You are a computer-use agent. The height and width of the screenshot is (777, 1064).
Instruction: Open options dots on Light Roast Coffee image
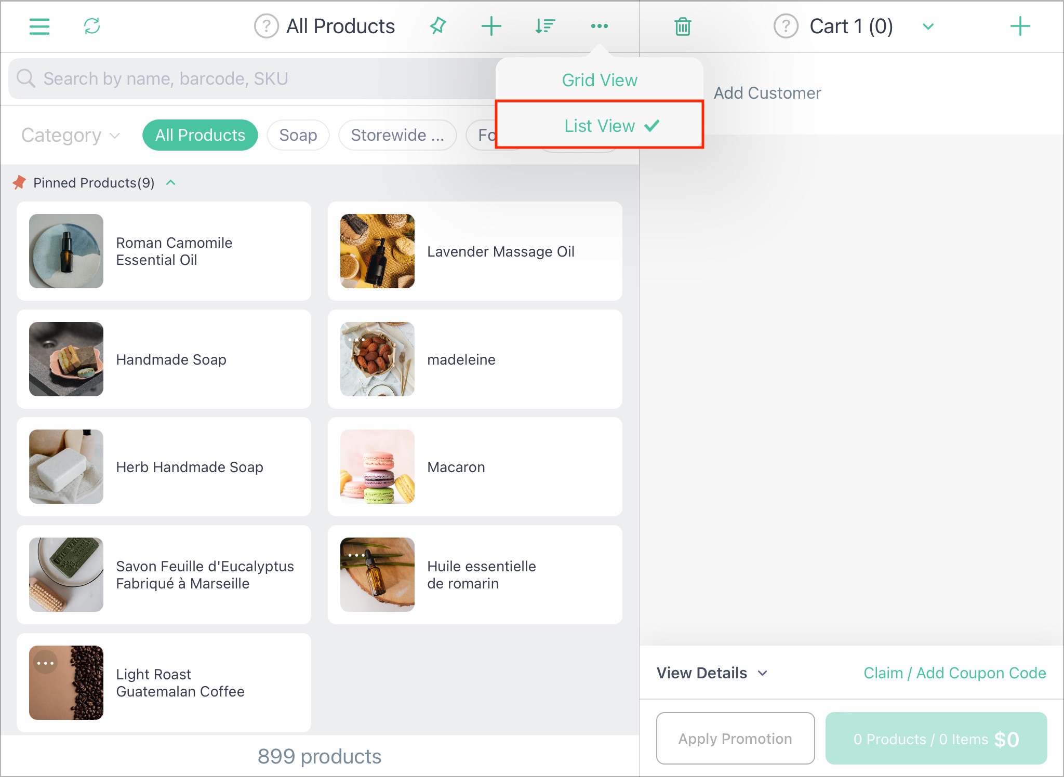46,663
